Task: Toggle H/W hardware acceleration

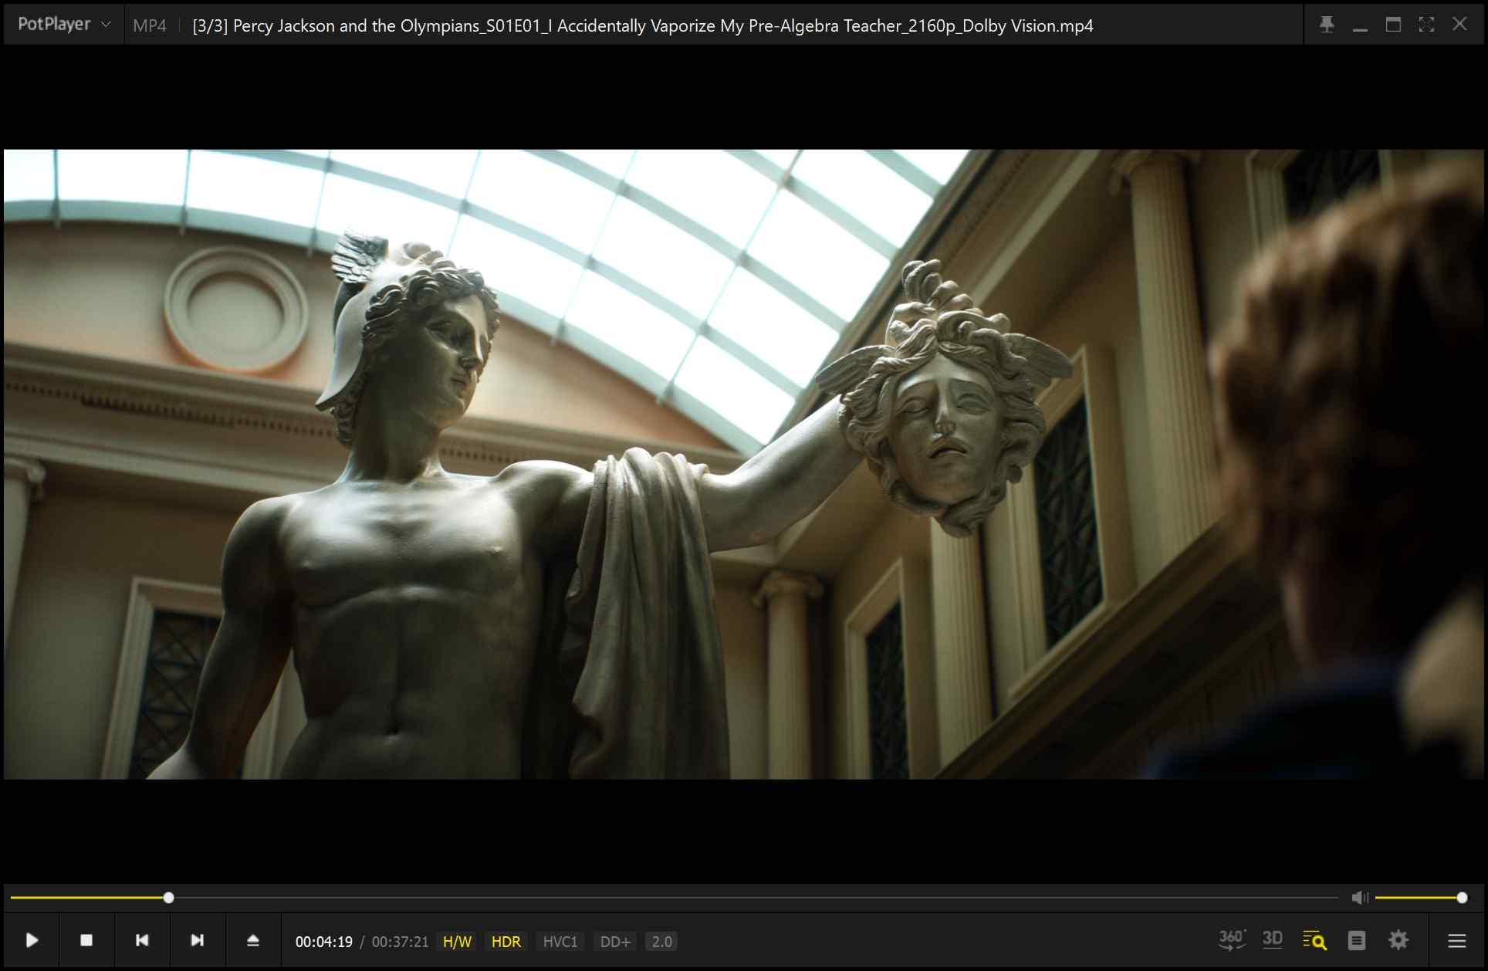Action: [457, 942]
